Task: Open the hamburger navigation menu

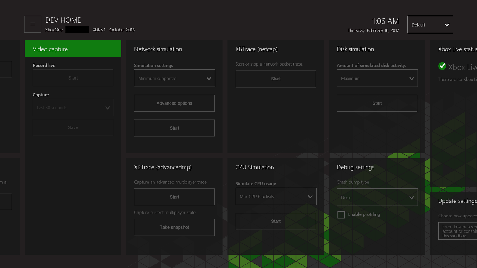Action: coord(32,24)
